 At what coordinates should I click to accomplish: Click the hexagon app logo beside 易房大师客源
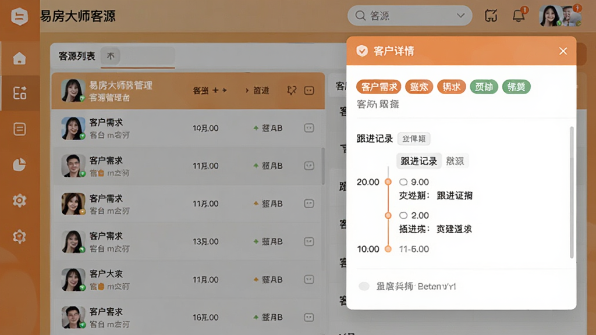(x=19, y=16)
